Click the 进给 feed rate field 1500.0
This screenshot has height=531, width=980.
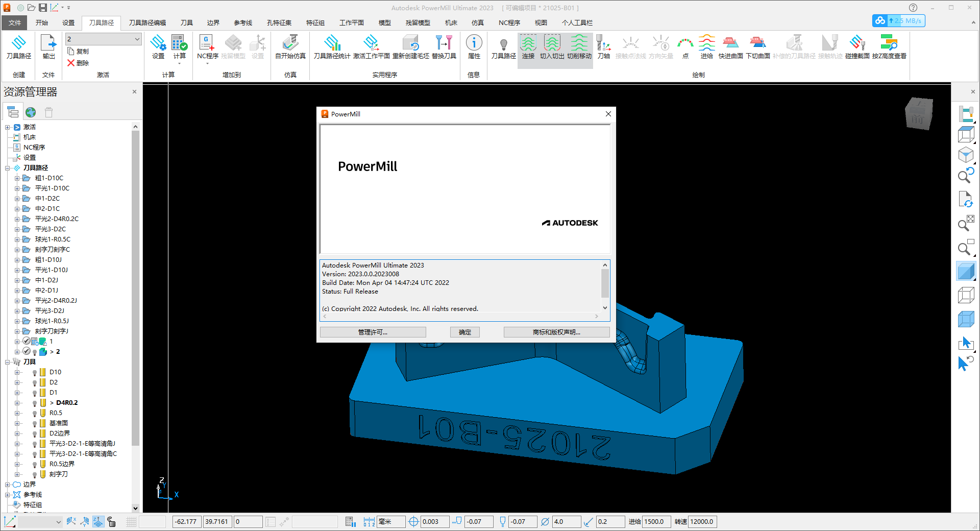(656, 521)
